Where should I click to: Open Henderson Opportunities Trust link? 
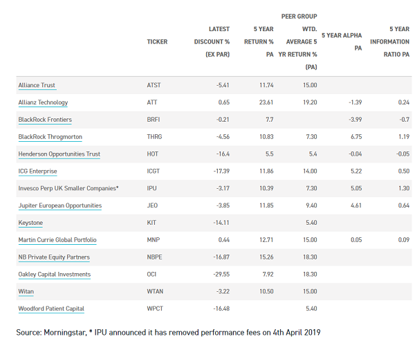[59, 154]
